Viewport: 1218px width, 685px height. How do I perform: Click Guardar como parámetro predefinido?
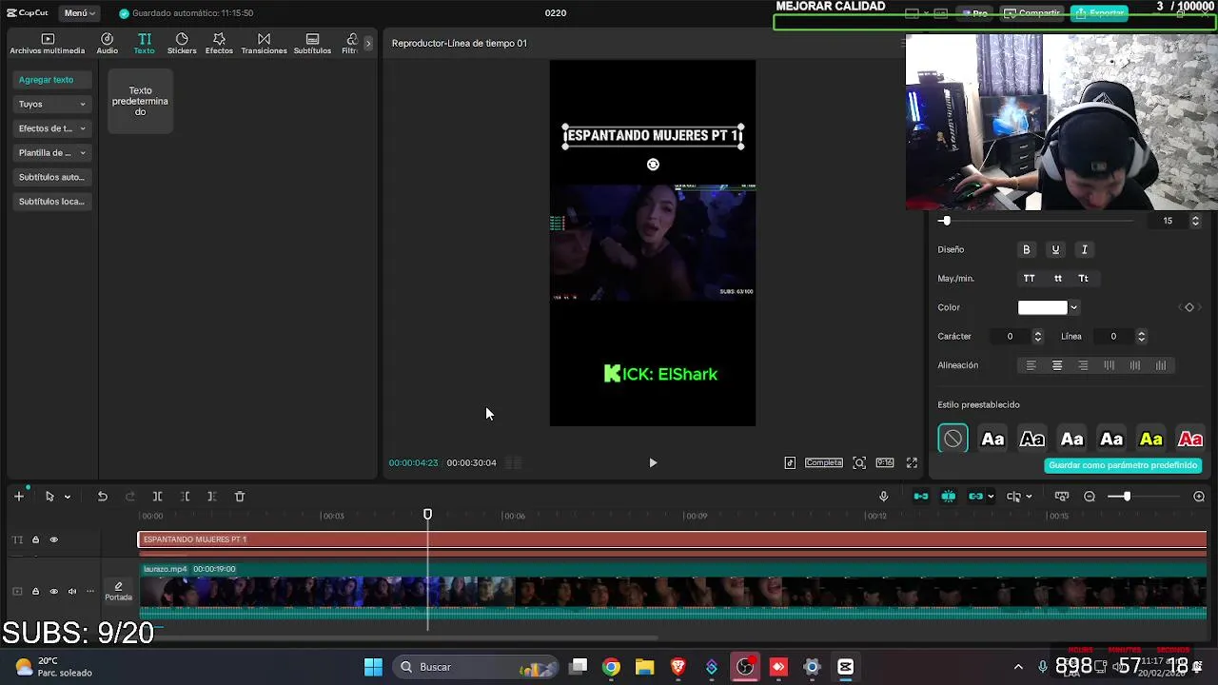click(x=1123, y=465)
